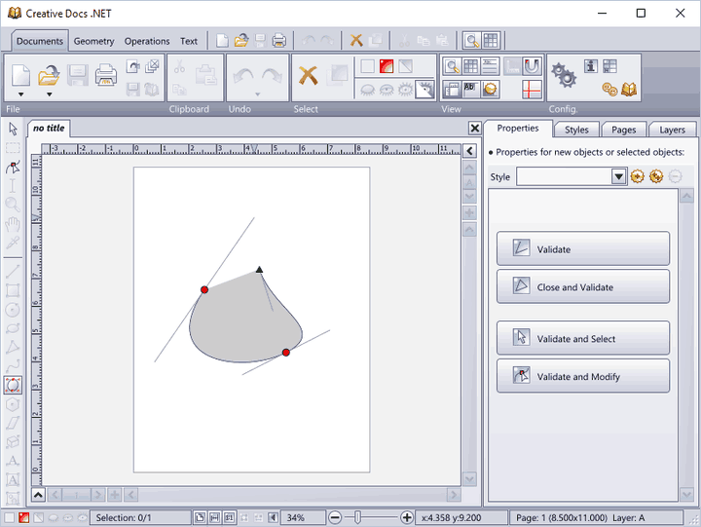Click the Validate and Modify button

point(582,376)
